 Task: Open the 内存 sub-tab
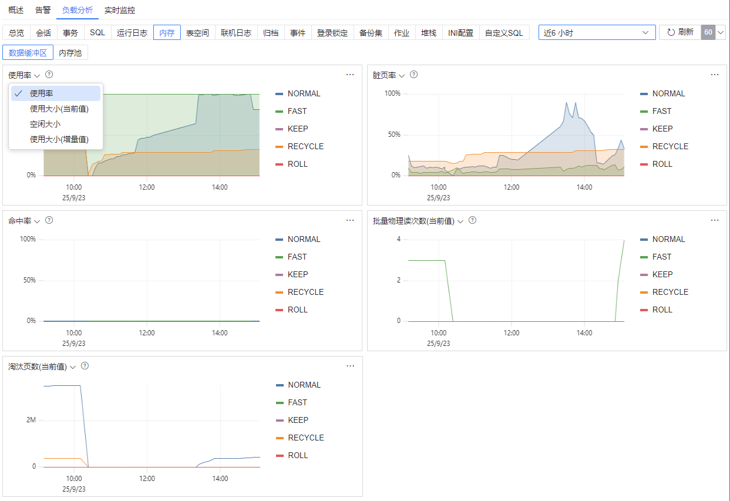167,33
